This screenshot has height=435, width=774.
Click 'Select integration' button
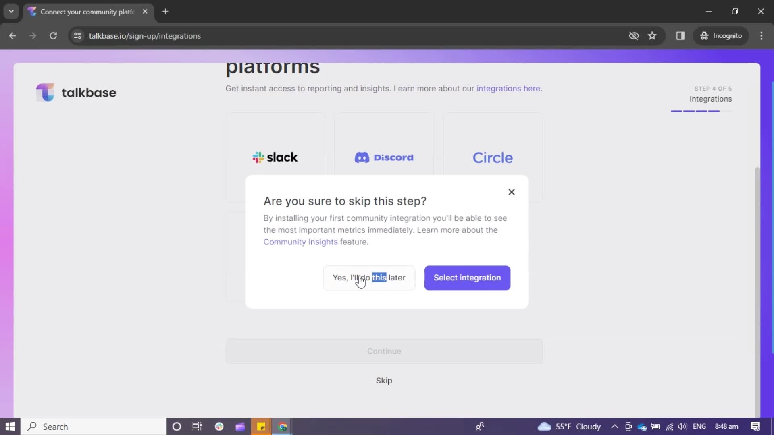(x=467, y=278)
